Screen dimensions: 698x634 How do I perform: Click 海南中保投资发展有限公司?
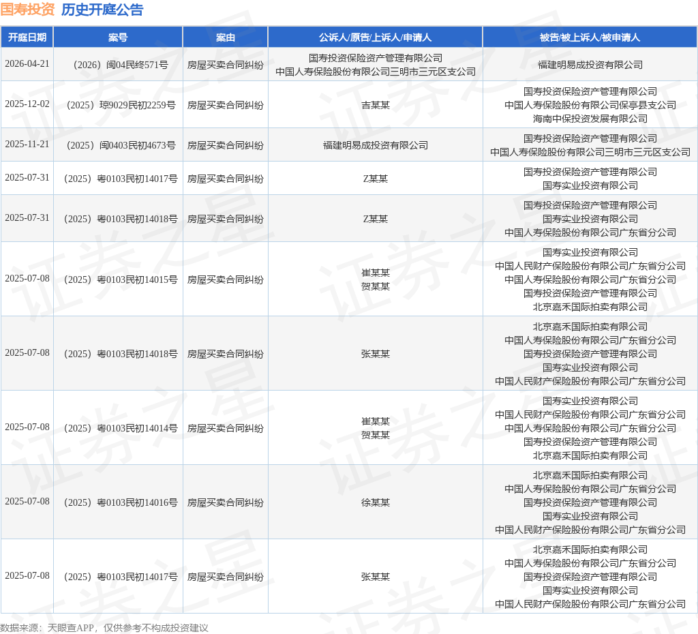click(590, 119)
